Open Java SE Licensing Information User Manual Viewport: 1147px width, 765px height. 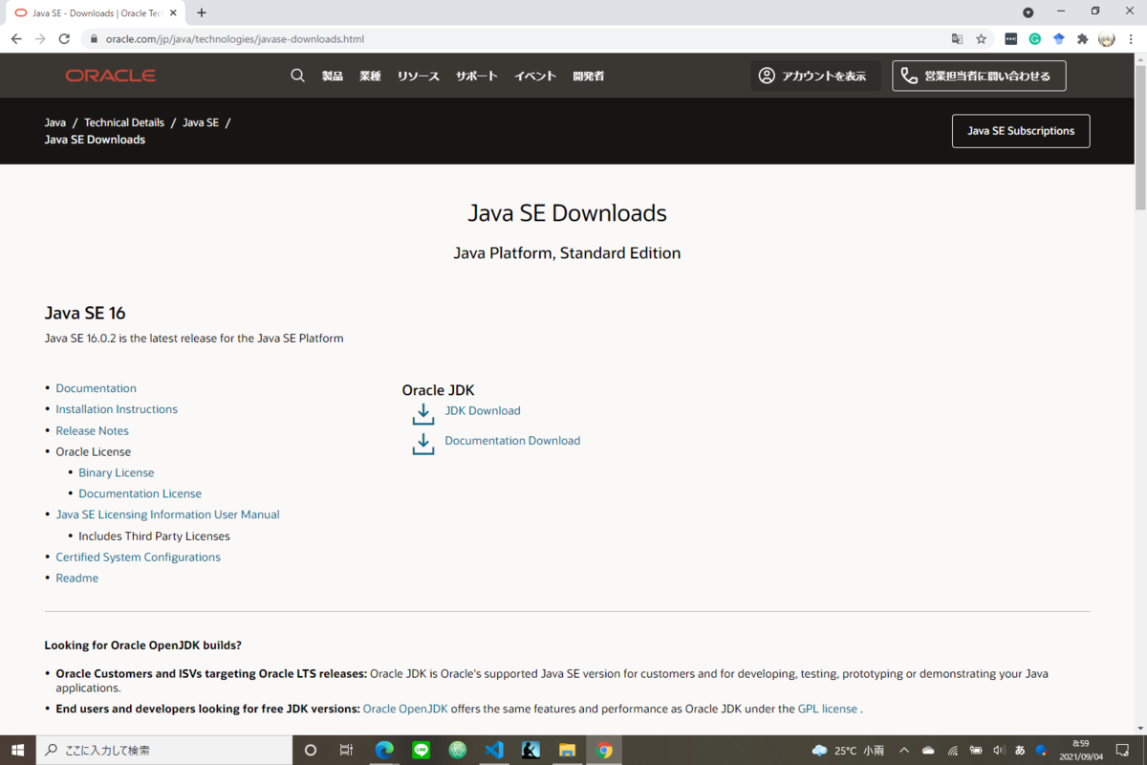167,514
